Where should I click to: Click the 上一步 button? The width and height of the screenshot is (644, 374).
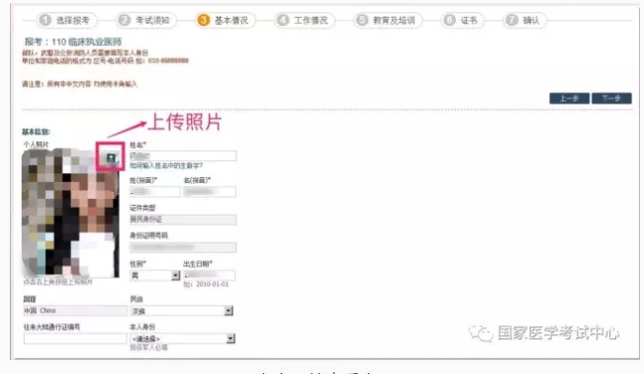point(569,98)
